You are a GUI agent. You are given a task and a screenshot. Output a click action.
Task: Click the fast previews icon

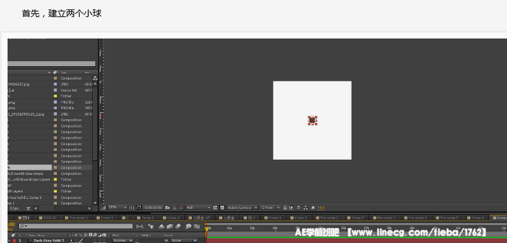pos(291,207)
